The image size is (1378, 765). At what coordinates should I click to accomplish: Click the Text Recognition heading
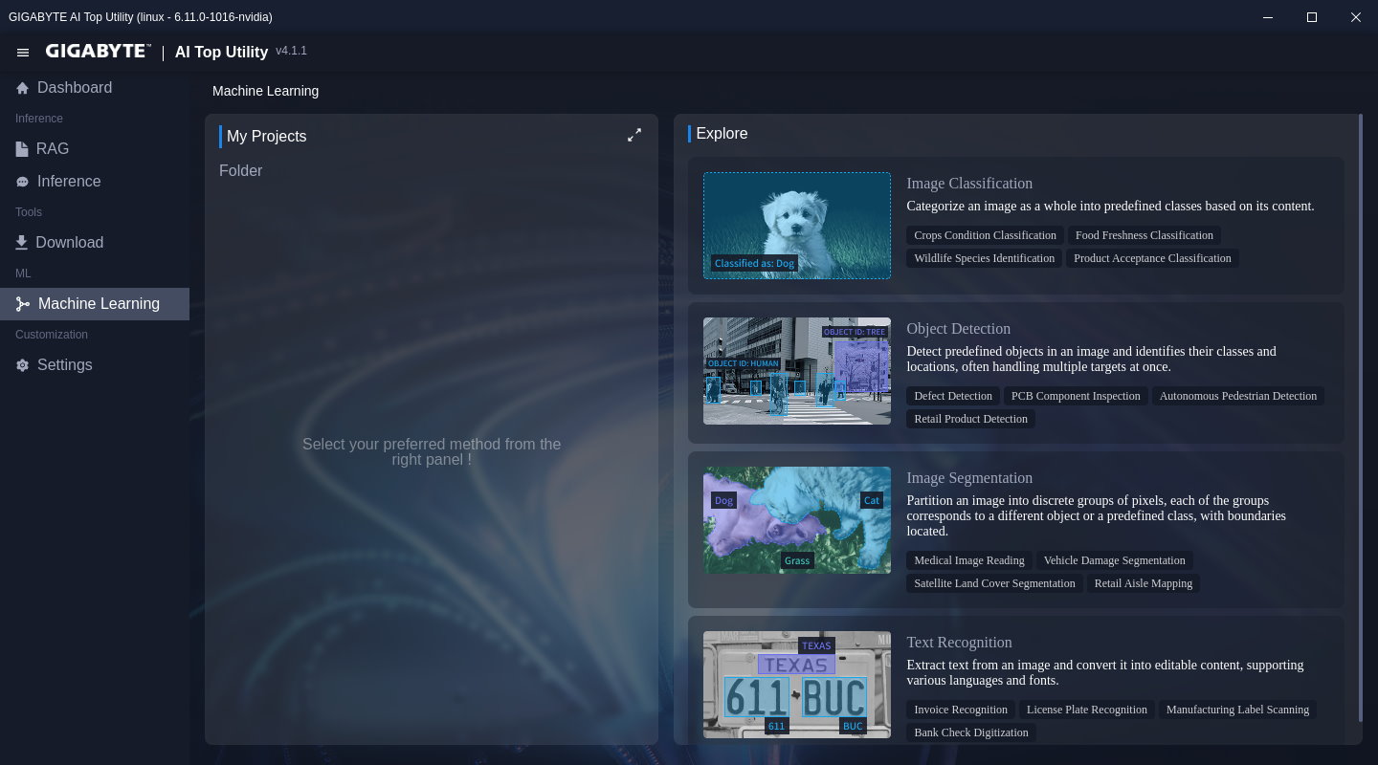(x=959, y=643)
